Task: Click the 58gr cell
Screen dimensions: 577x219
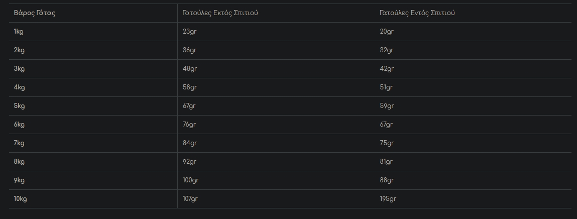Action: coord(190,87)
